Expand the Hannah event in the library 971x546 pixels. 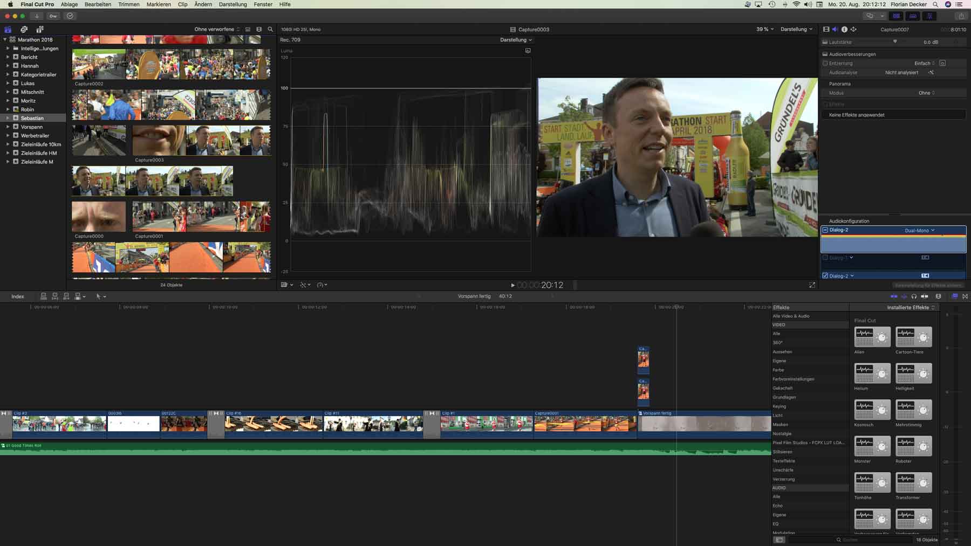(x=8, y=66)
